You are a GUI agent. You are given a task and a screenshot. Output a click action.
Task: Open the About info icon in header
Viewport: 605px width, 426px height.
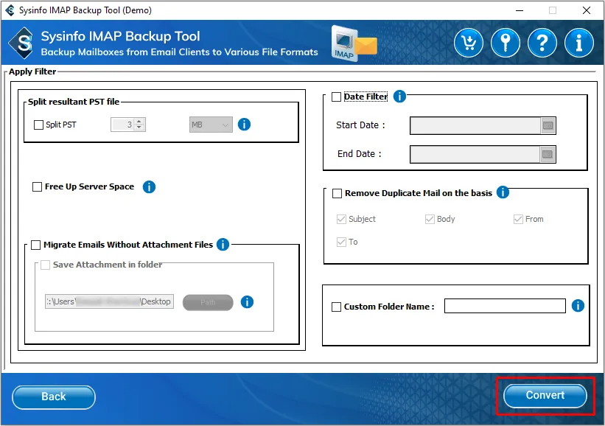[x=579, y=43]
